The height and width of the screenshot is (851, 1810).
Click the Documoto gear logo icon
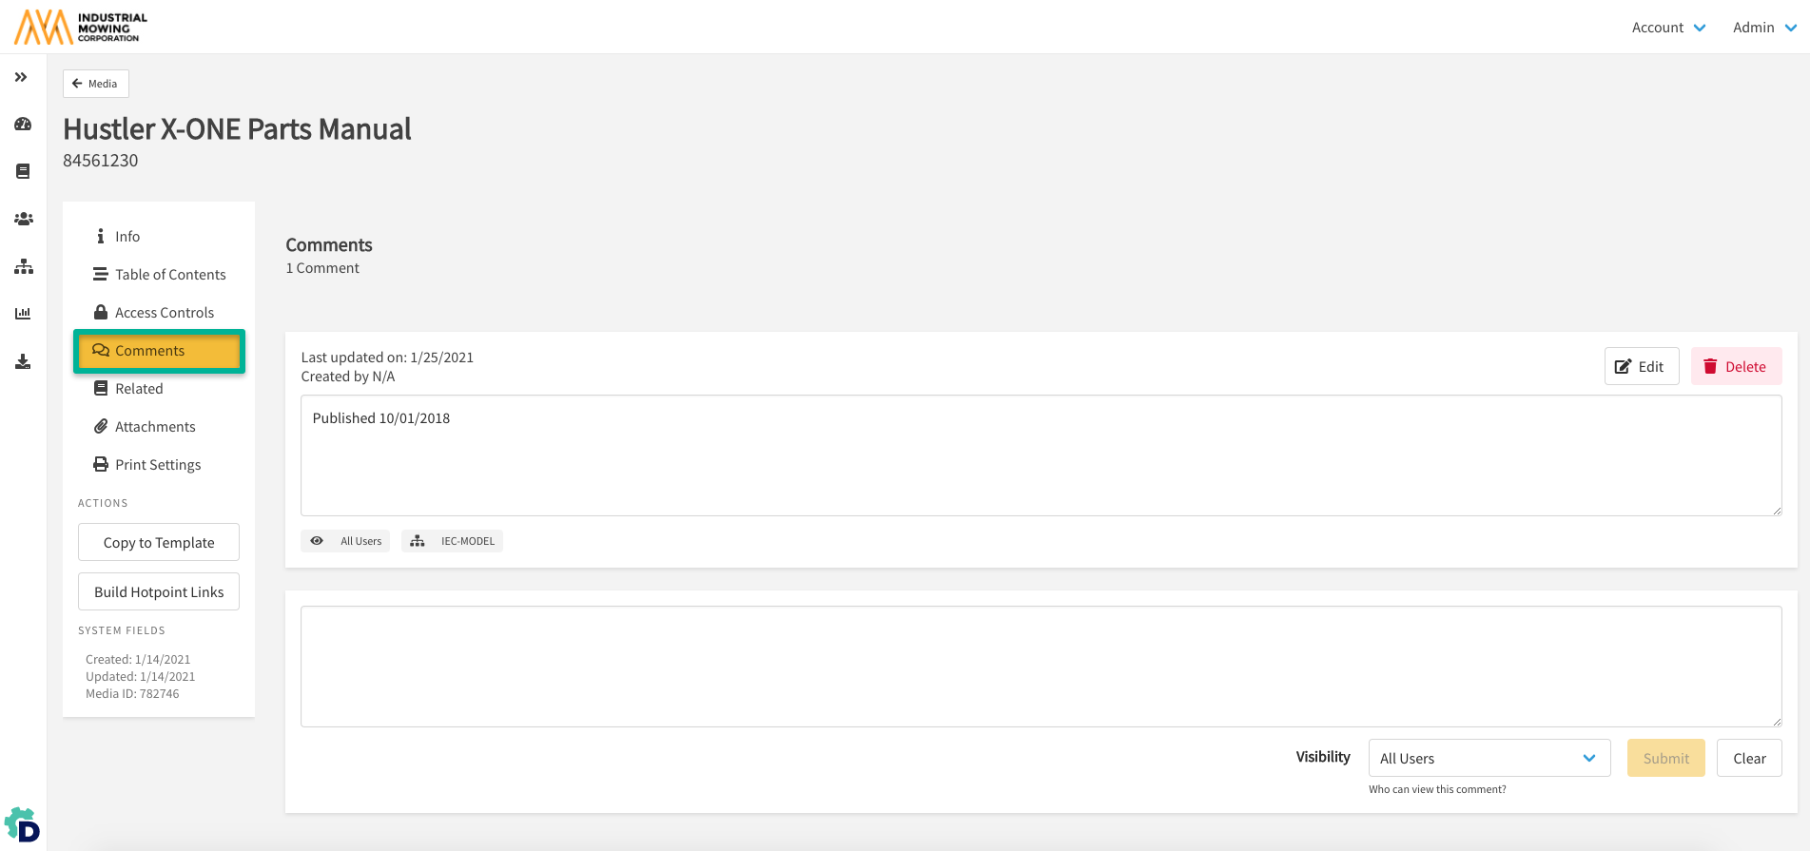(23, 825)
